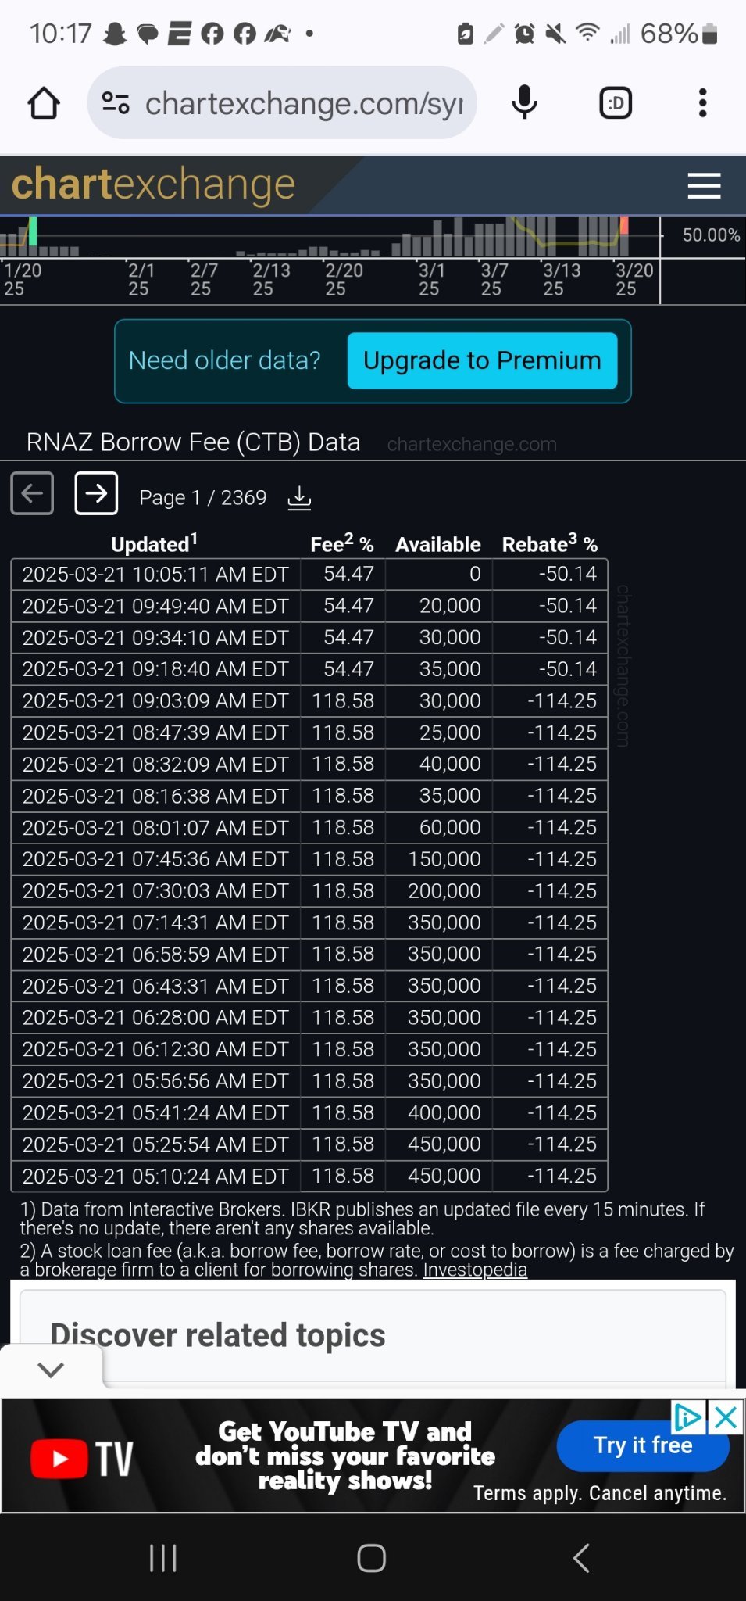746x1601 pixels.
Task: Select Available value 0
Action: [475, 575]
